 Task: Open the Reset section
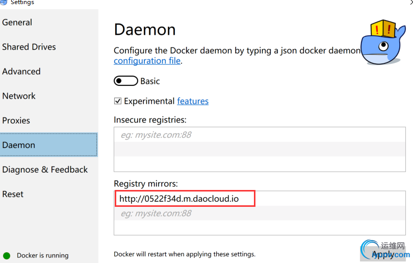click(13, 194)
